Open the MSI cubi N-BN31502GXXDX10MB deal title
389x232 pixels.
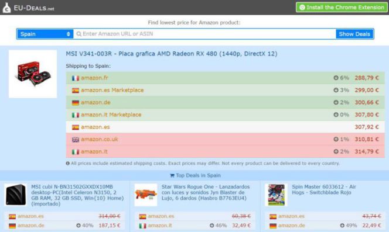point(77,195)
